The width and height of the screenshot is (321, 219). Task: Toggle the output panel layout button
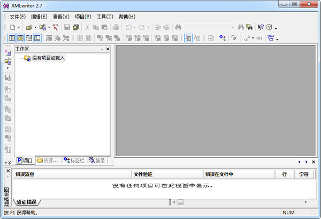coord(37,38)
